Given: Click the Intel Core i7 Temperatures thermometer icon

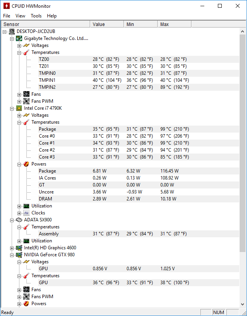Looking at the screenshot, I should point(26,122).
